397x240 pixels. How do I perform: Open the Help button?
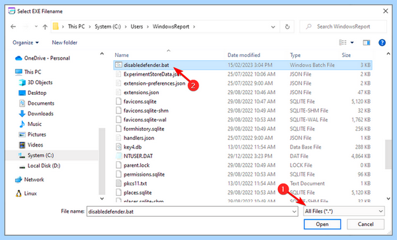click(x=382, y=42)
